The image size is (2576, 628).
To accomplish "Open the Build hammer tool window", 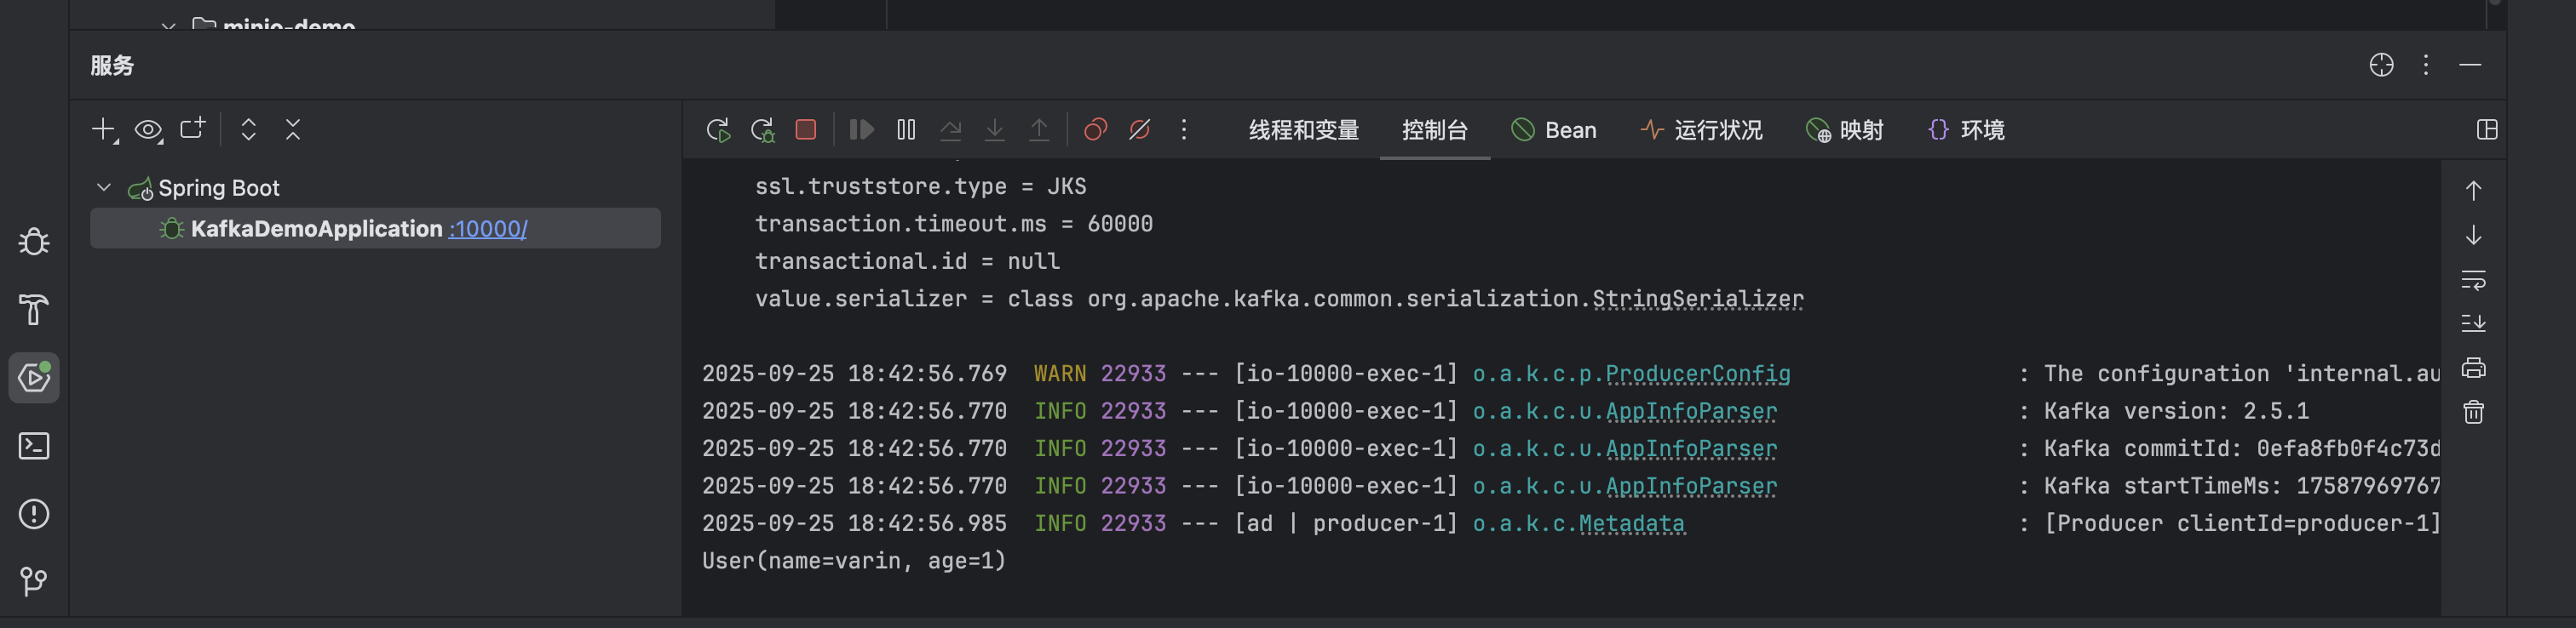I will [34, 310].
